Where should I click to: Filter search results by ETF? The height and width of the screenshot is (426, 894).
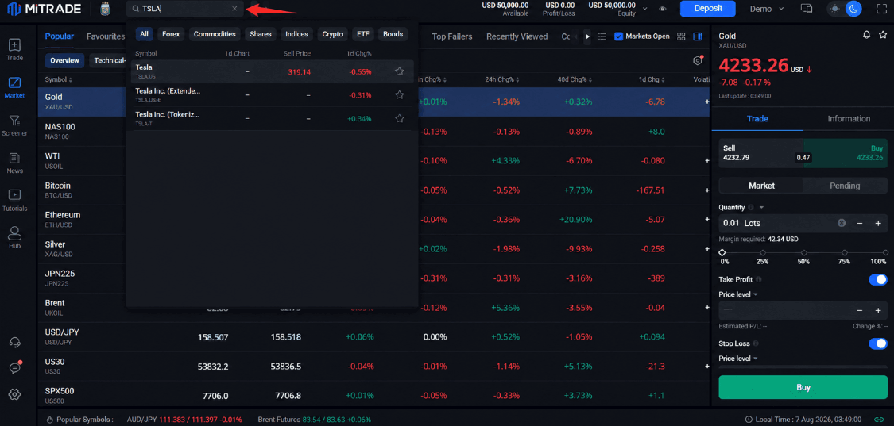[x=362, y=34]
